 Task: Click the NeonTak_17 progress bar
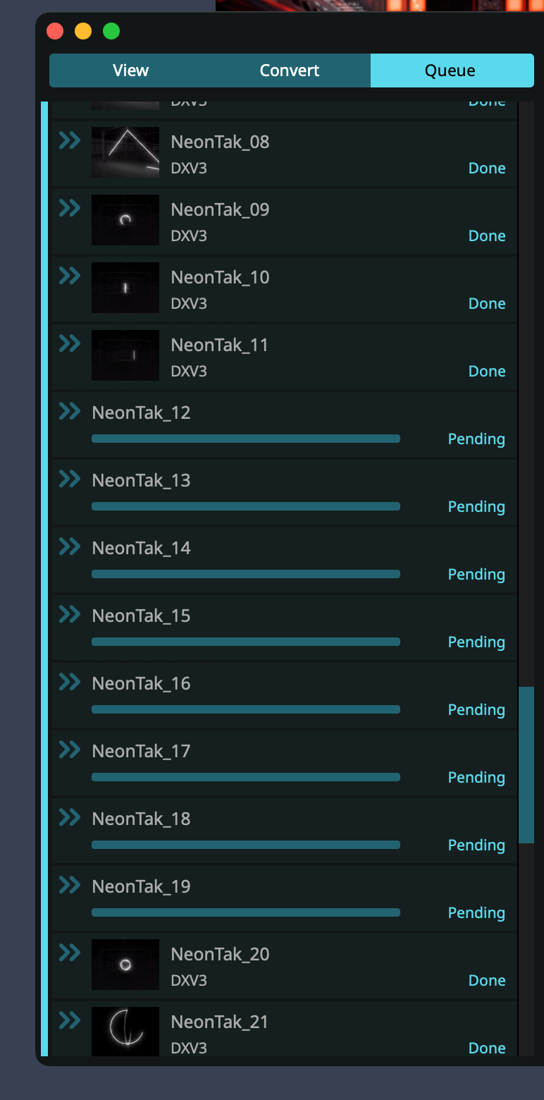(246, 777)
